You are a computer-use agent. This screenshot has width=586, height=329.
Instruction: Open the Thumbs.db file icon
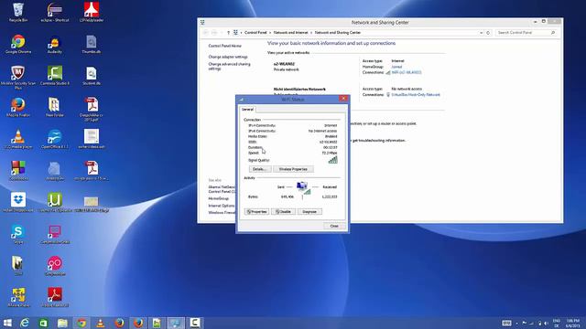(92, 44)
